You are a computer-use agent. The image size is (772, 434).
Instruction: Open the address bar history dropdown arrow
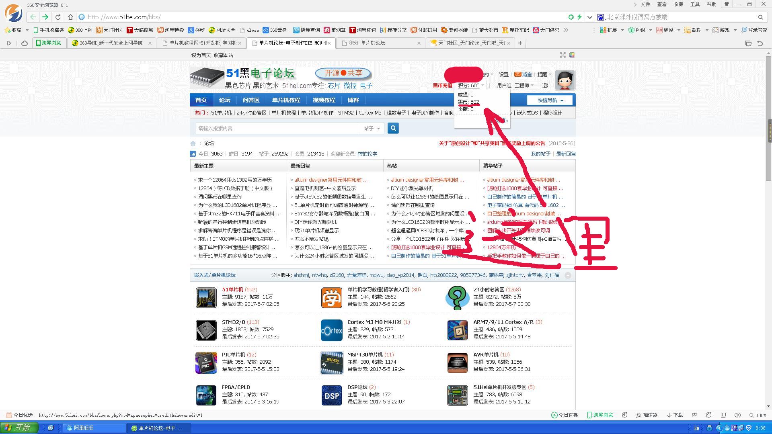(x=589, y=17)
